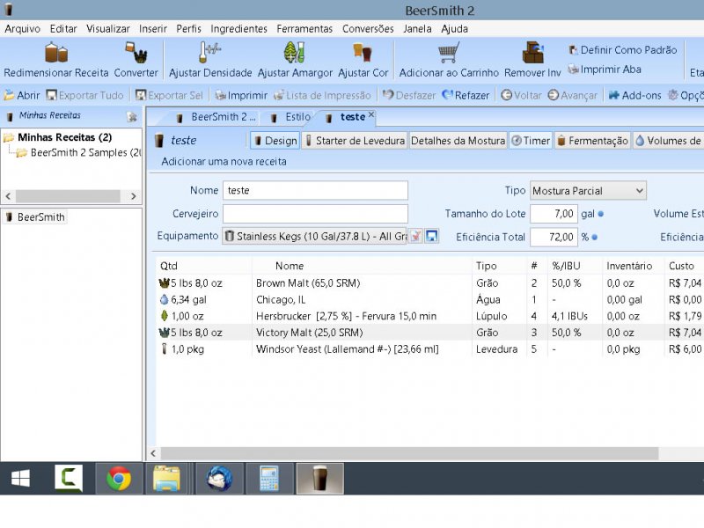Image resolution: width=704 pixels, height=528 pixels.
Task: Click the Eficiência Total field
Action: pos(554,237)
